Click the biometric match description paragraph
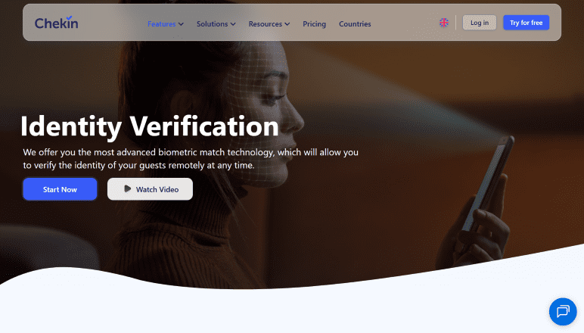Image resolution: width=584 pixels, height=333 pixels. (x=191, y=159)
